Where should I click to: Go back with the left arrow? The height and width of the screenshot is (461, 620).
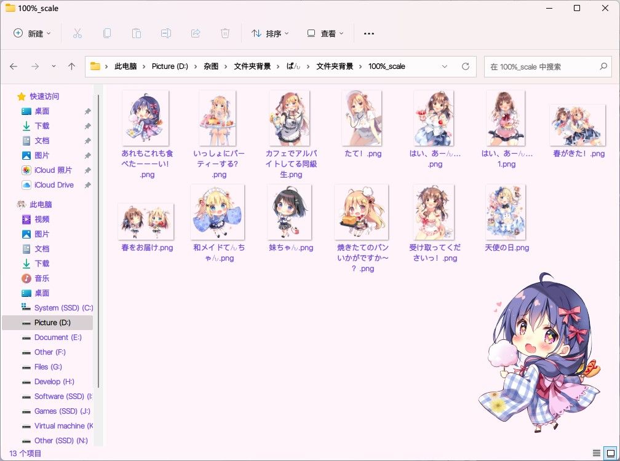14,66
